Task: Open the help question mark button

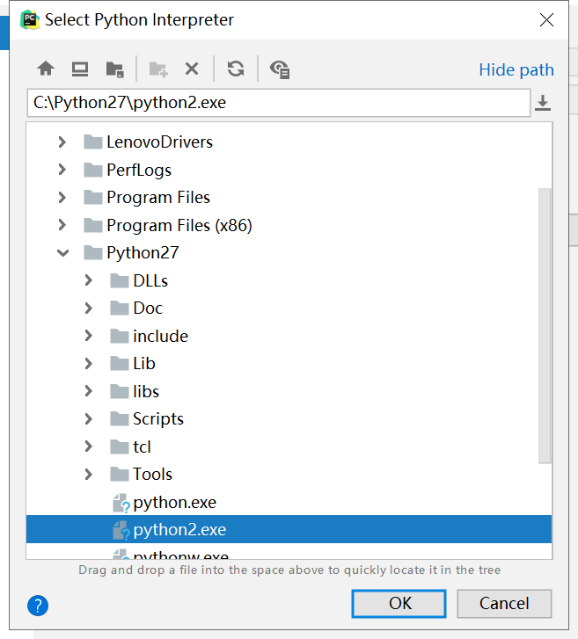Action: [x=38, y=606]
